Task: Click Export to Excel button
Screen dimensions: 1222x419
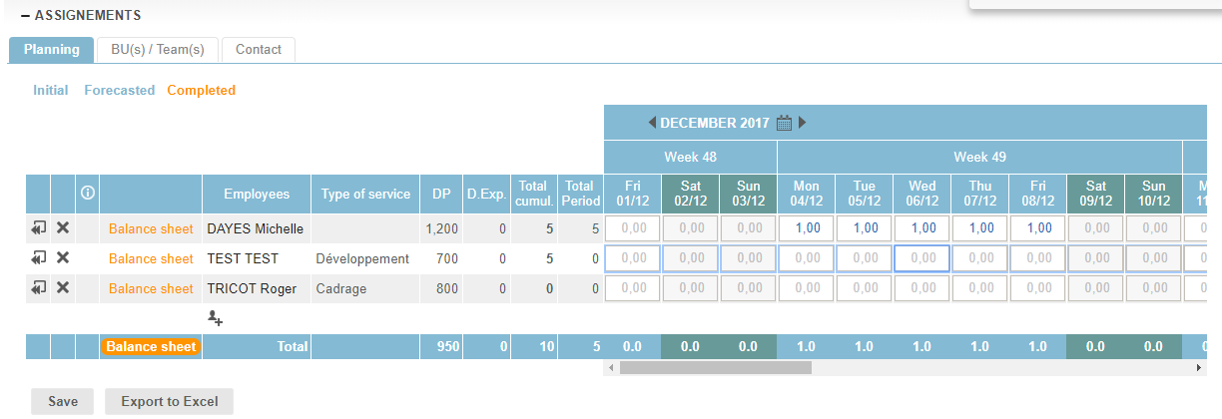Action: point(169,401)
